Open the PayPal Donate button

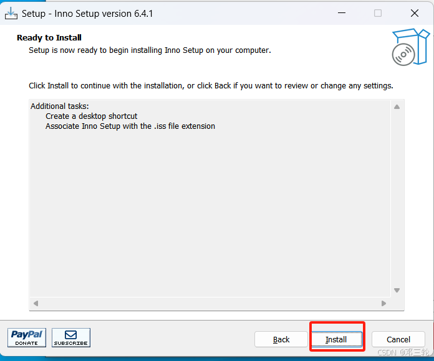click(x=27, y=337)
